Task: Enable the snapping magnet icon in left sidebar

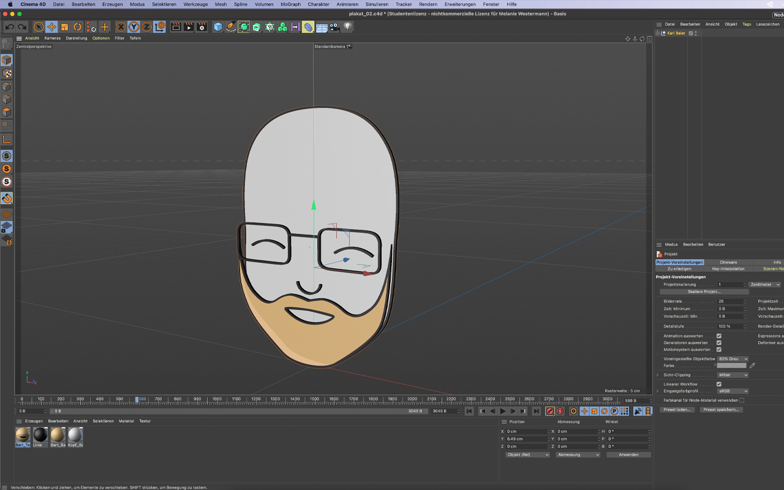Action: [7, 198]
